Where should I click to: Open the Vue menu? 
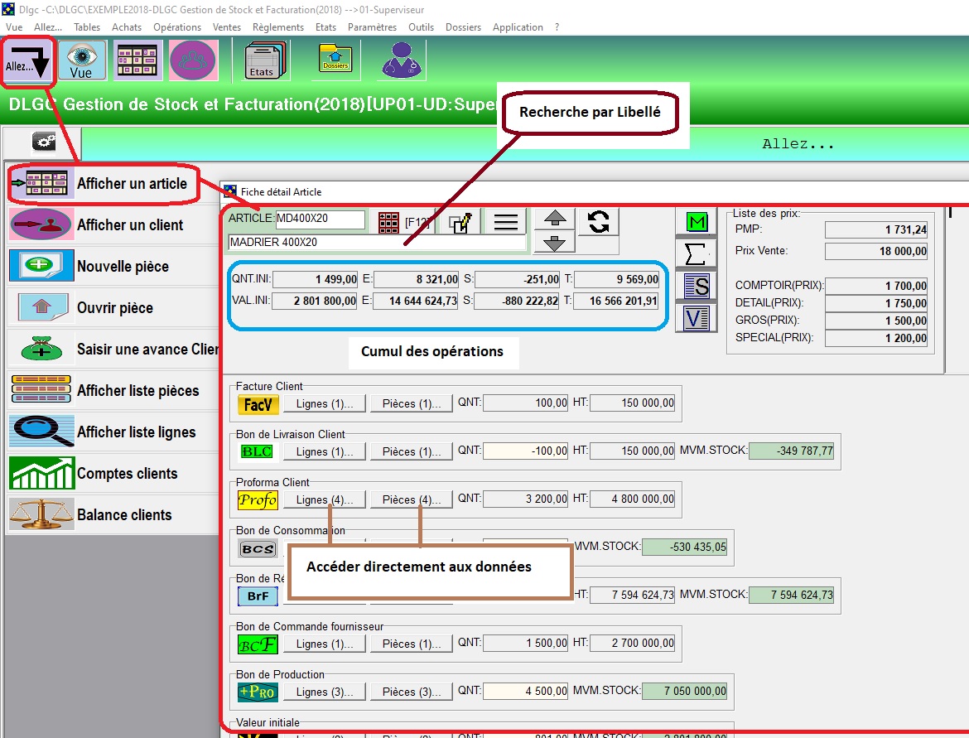tap(14, 27)
